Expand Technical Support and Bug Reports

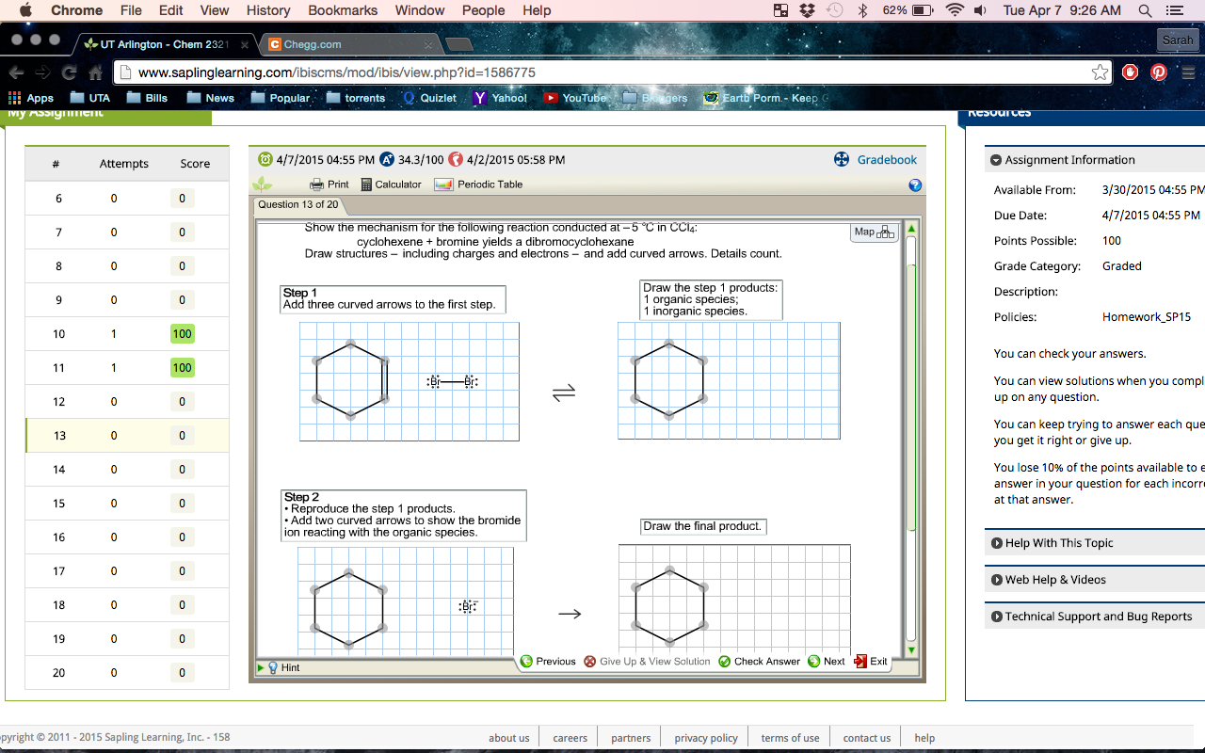[x=1091, y=617]
